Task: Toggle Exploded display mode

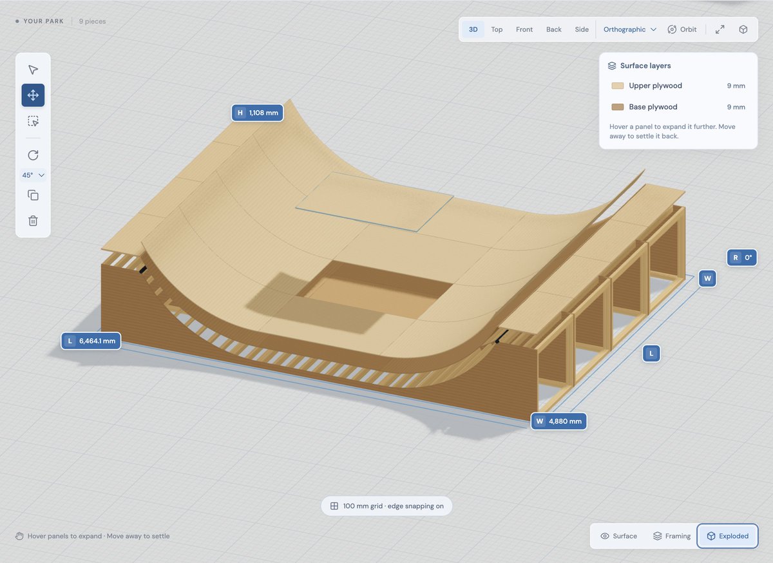Action: pos(727,536)
